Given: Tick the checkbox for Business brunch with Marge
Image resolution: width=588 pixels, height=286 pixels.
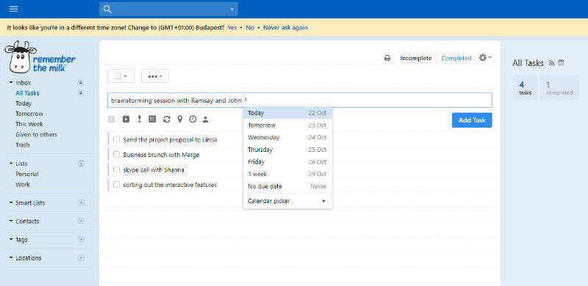Looking at the screenshot, I should [x=116, y=154].
